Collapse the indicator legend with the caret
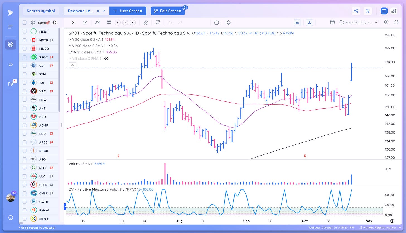 pos(72,65)
